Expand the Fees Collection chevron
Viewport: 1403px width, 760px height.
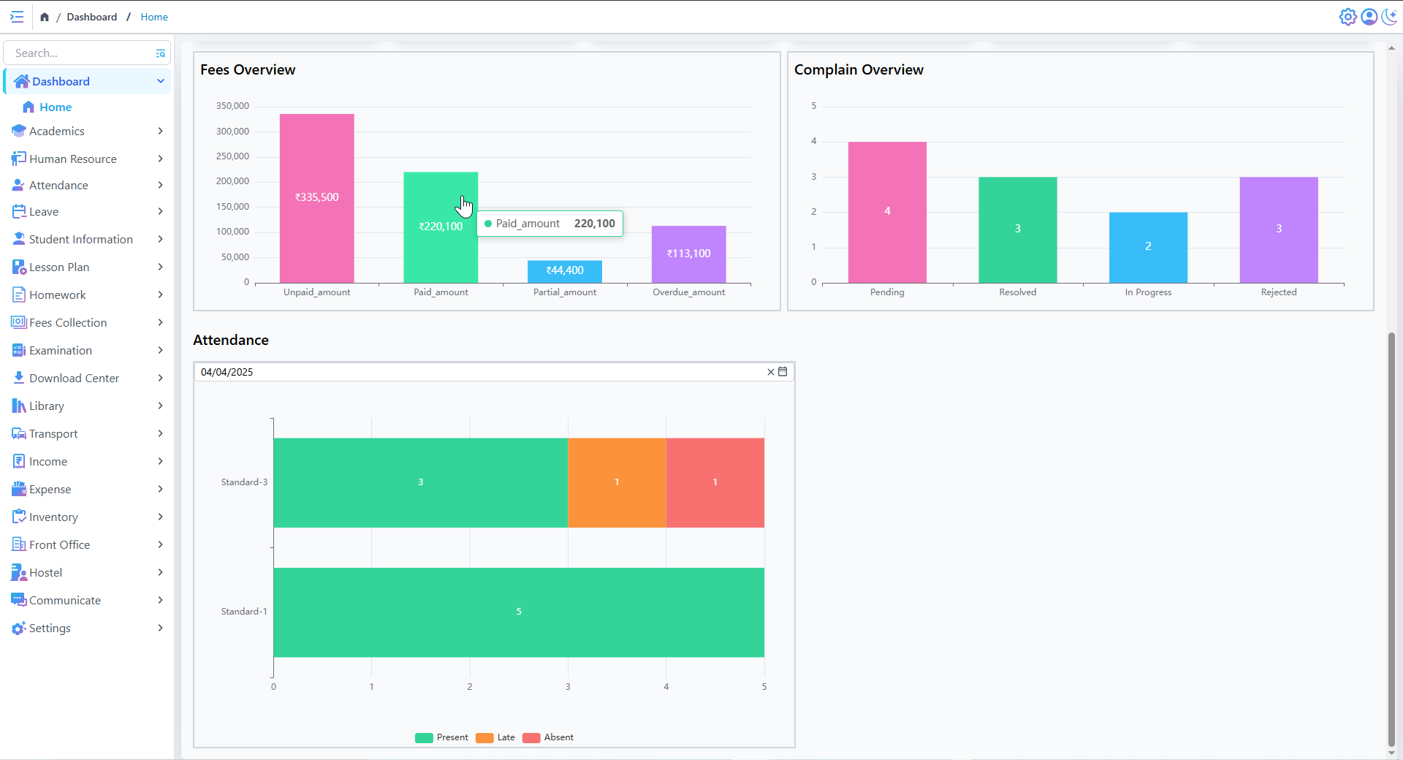click(x=160, y=323)
